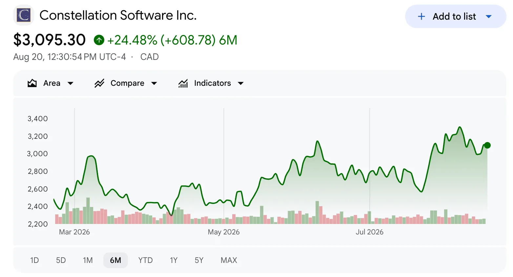The height and width of the screenshot is (277, 513).
Task: Click the Indicators label in chart toolbar
Action: click(x=213, y=83)
